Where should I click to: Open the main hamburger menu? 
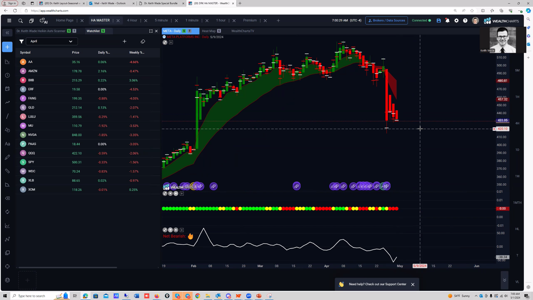[x=9, y=21]
